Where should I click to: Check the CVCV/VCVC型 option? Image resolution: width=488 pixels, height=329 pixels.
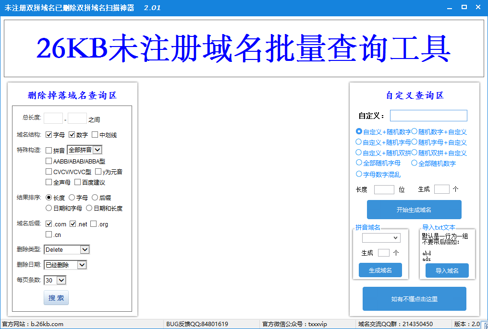tap(49, 172)
